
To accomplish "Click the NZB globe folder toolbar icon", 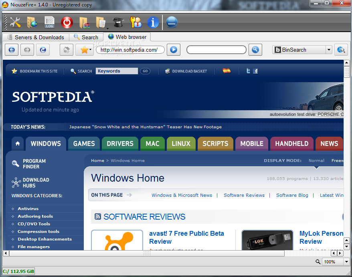I will click(32, 22).
